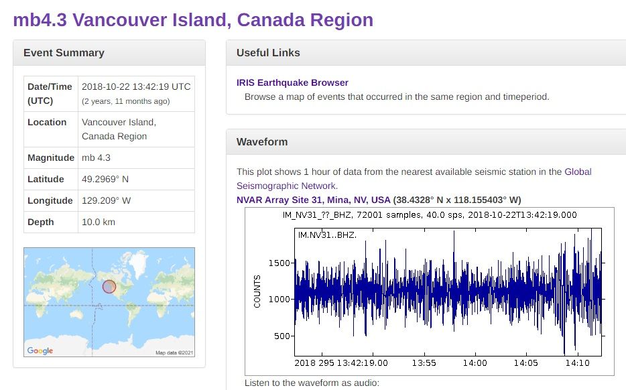Click the 1500 tick label on y-axis
The height and width of the screenshot is (390, 626).
point(279,263)
